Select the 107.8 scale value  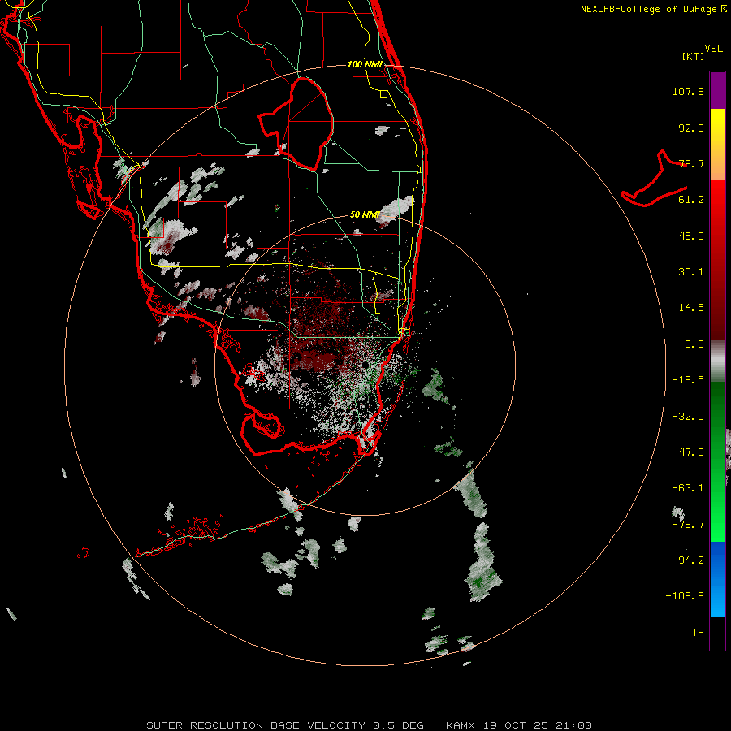688,91
